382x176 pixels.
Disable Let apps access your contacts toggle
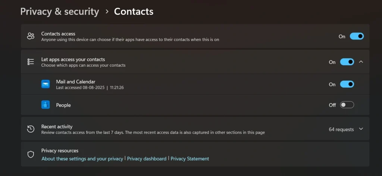click(347, 62)
